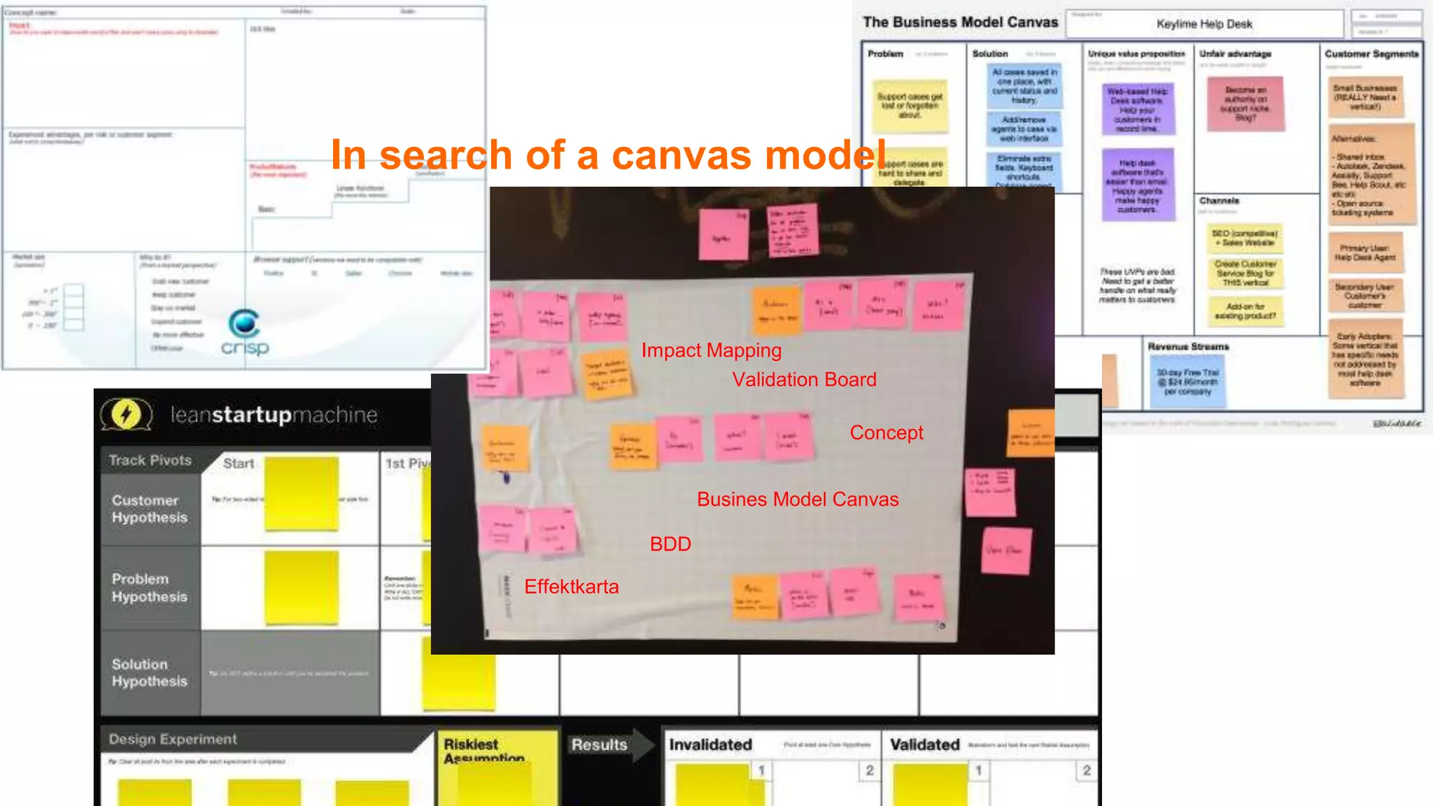This screenshot has width=1433, height=806.
Task: Click the "Invalidated" heading
Action: pyautogui.click(x=710, y=744)
